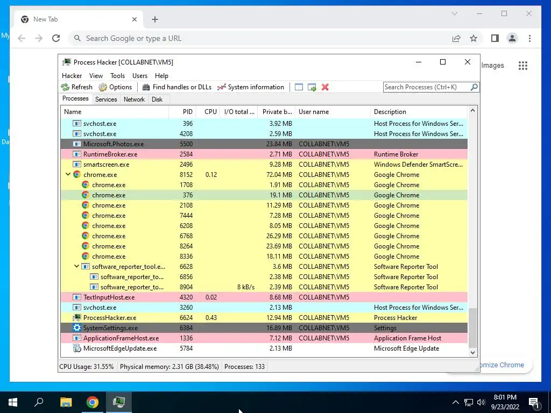551x413 pixels.
Task: Sort by the Private bytes column header
Action: pos(276,112)
